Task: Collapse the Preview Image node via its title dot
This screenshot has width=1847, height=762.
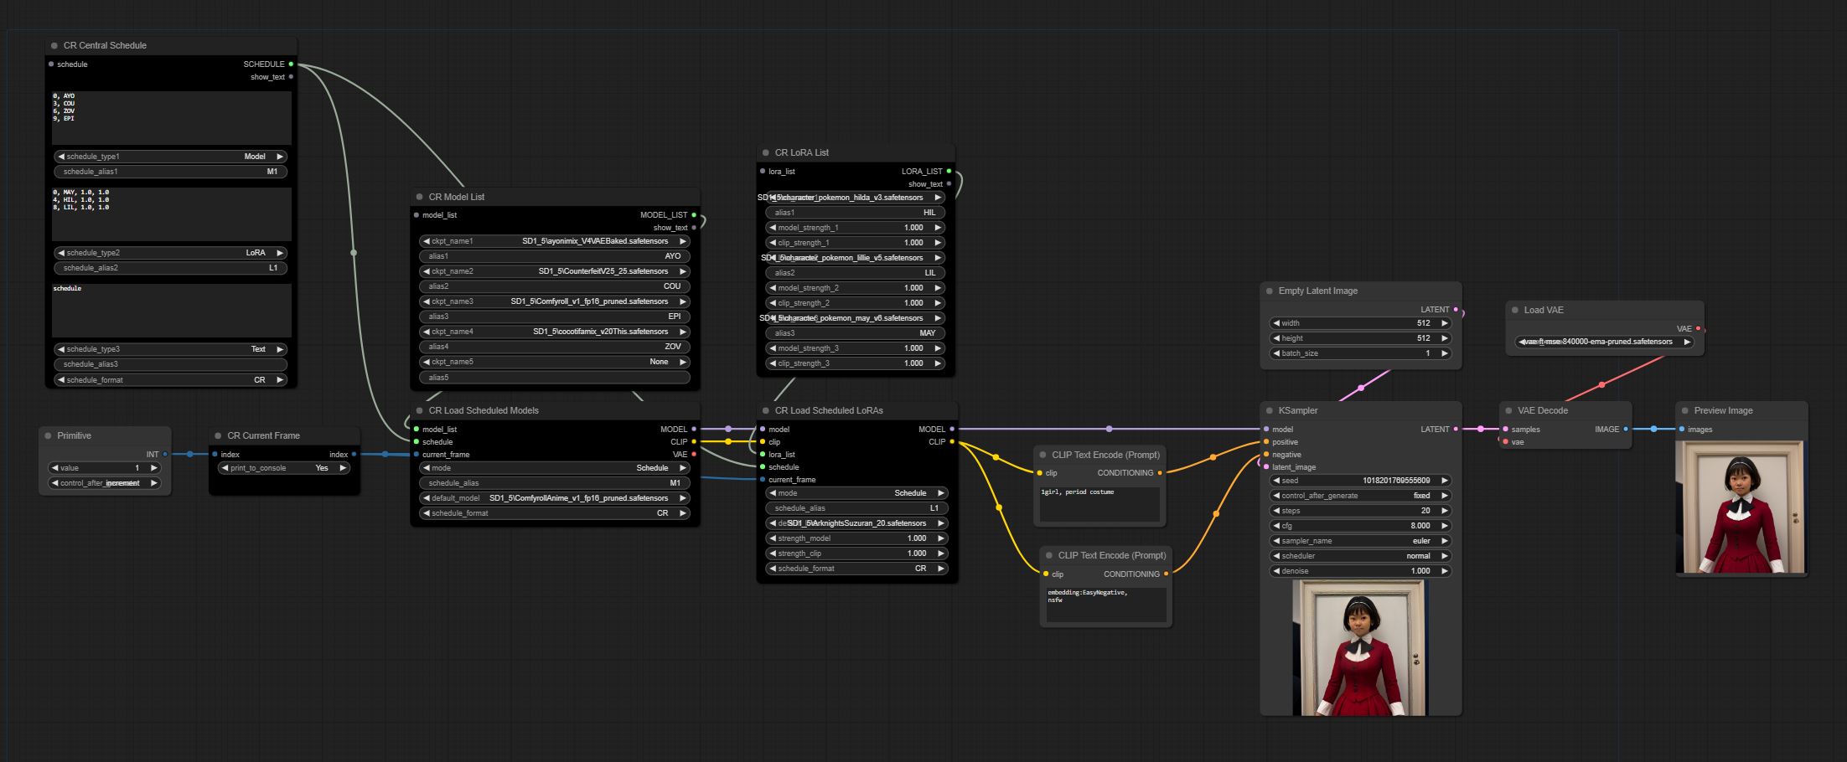Action: tap(1685, 411)
